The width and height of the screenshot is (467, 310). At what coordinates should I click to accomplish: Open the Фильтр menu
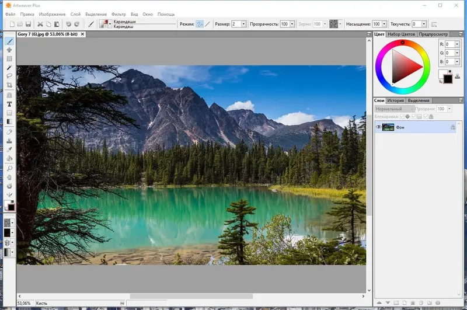[119, 14]
